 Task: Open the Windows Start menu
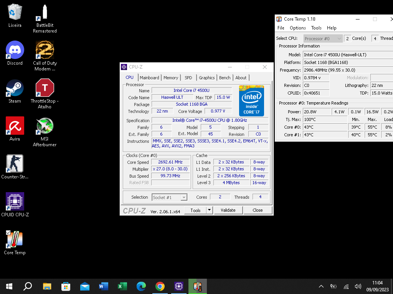point(9,286)
